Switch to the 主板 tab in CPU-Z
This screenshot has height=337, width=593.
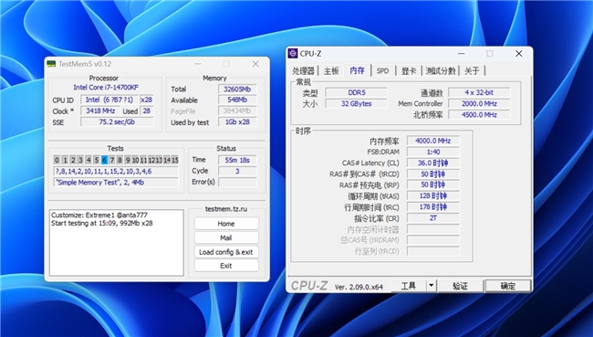click(x=331, y=71)
